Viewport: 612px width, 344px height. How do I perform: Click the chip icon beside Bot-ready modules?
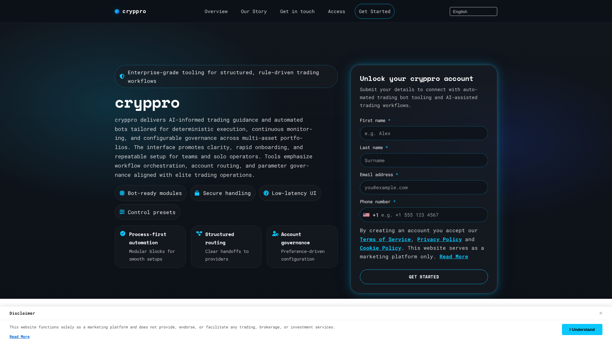pyautogui.click(x=122, y=193)
